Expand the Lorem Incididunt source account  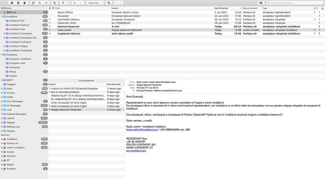tap(2, 147)
